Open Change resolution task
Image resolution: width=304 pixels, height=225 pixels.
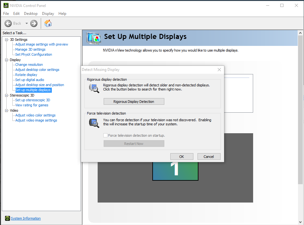29,65
